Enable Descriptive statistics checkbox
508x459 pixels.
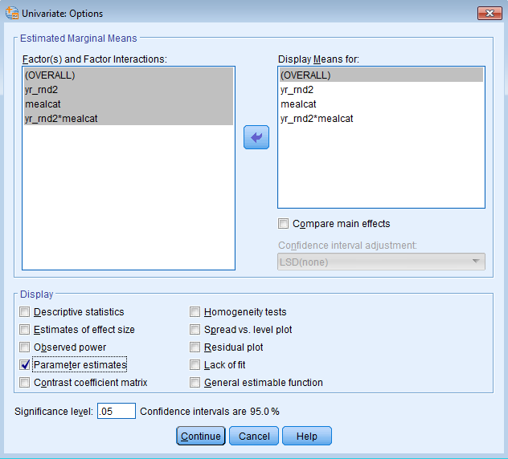tap(25, 312)
